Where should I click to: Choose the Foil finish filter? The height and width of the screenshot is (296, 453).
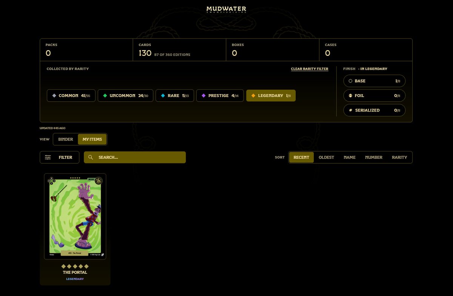coord(374,96)
